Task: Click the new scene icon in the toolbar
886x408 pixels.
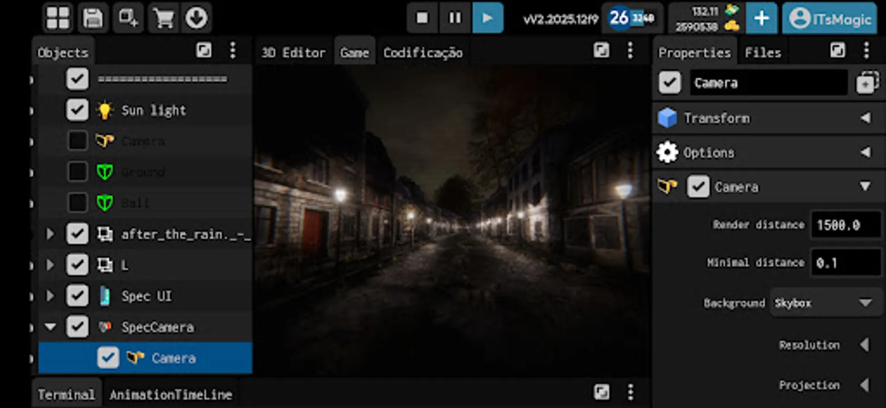Action: 128,18
